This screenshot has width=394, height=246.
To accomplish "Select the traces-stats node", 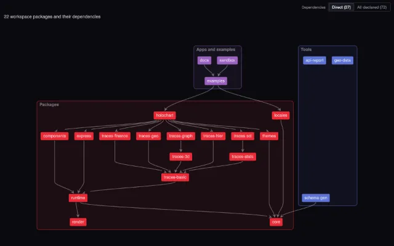I will coord(243,157).
